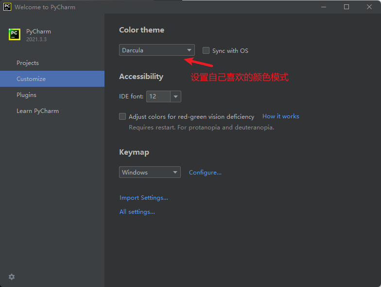Maximize the Welcome to PyCharm window

click(x=346, y=7)
